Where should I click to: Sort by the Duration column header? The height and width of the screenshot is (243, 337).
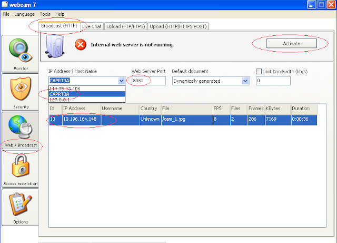[x=304, y=109]
